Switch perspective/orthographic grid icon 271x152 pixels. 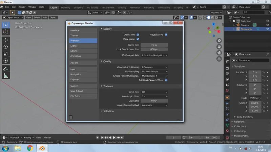(x=219, y=59)
